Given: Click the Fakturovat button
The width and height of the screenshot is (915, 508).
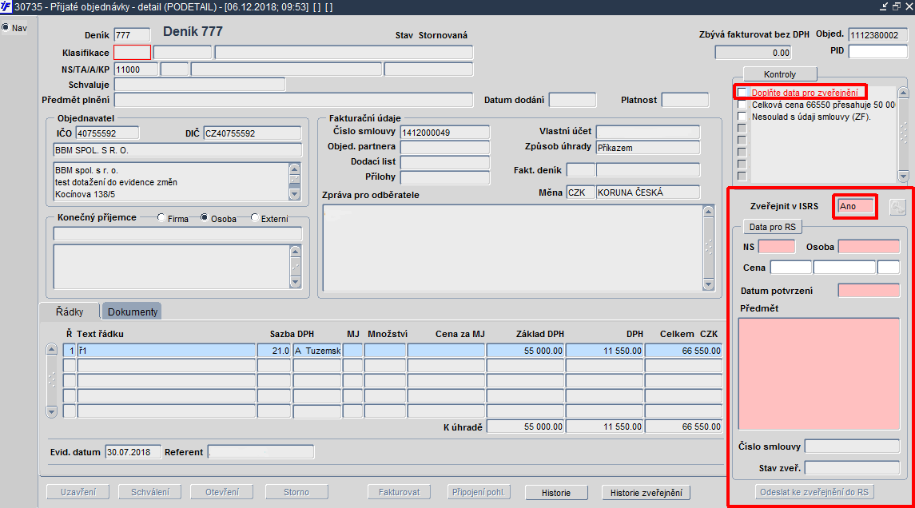Looking at the screenshot, I should [399, 492].
